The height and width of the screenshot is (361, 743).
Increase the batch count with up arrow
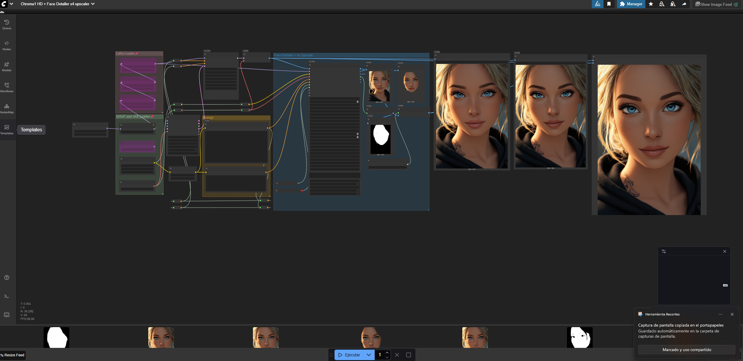(387, 353)
